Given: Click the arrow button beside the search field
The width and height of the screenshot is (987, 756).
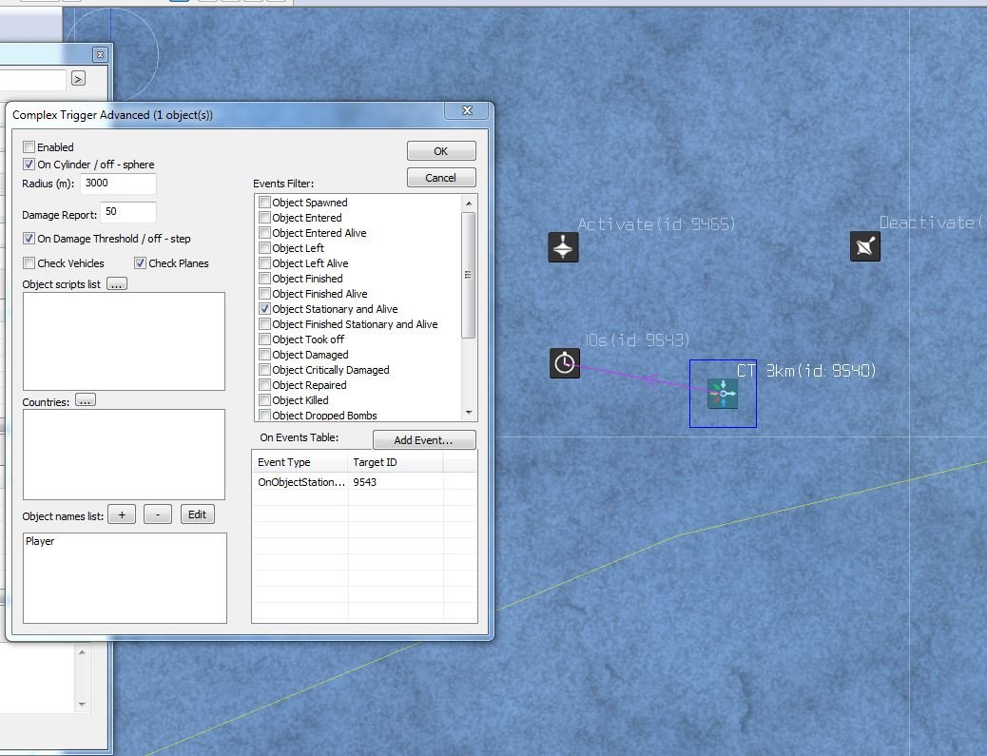Looking at the screenshot, I should tap(78, 79).
